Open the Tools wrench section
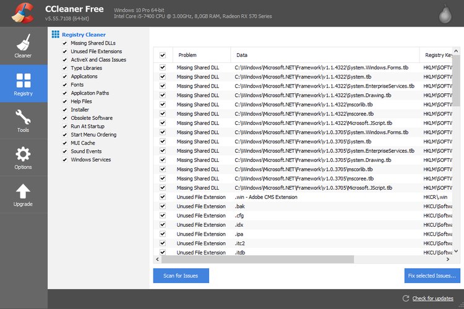Image resolution: width=464 pixels, height=309 pixels. point(23,121)
